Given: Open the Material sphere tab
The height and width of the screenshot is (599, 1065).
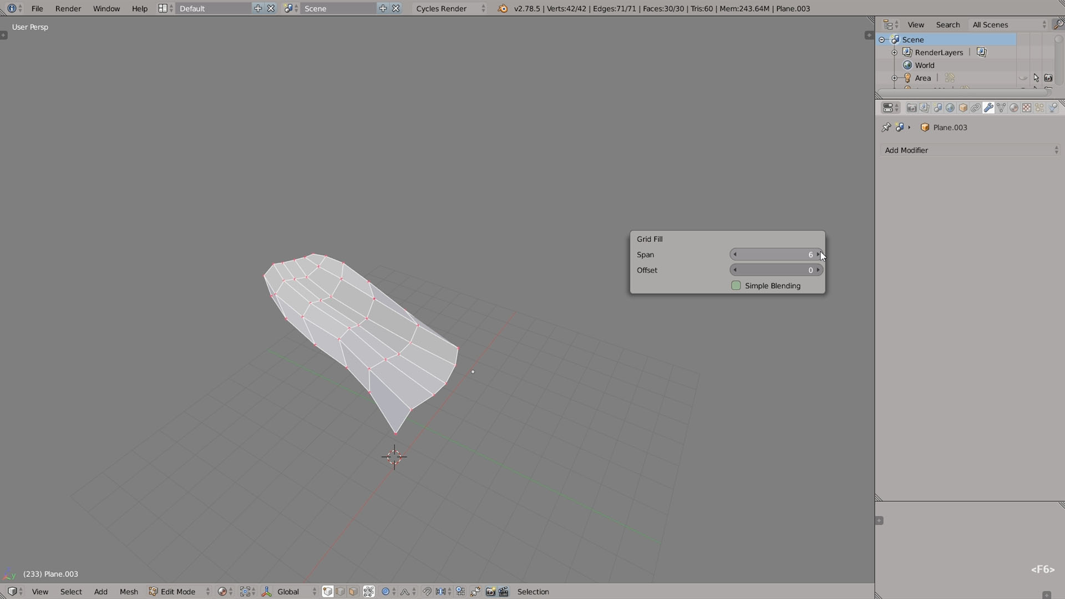Looking at the screenshot, I should (x=1014, y=108).
